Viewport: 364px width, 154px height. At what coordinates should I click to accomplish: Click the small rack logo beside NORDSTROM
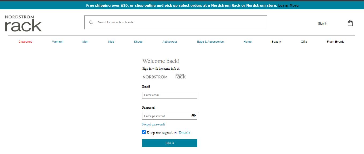pyautogui.click(x=181, y=76)
